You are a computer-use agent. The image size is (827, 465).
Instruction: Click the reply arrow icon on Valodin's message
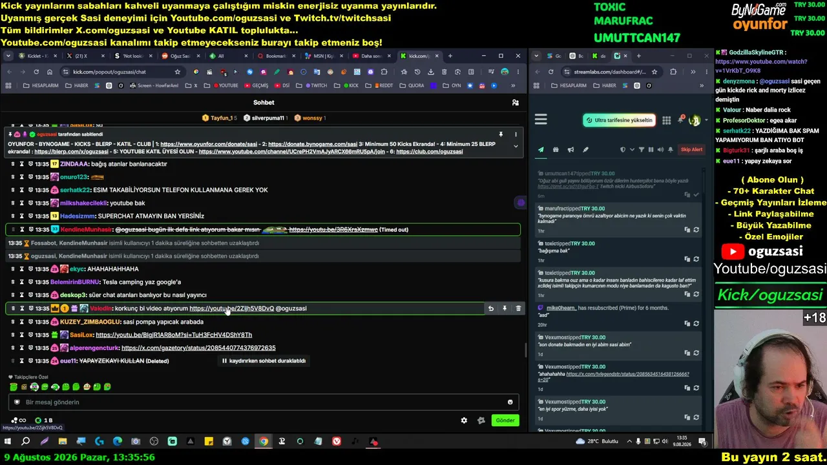click(491, 309)
